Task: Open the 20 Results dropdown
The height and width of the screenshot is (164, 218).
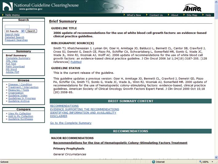Action: tap(14, 31)
